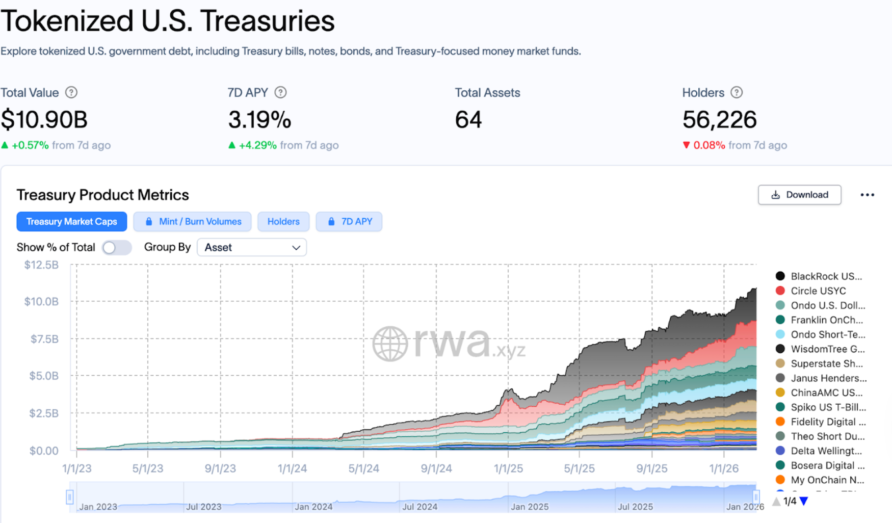This screenshot has height=523, width=892.
Task: Click the lock icon on the 7D APY tab
Action: coord(331,221)
